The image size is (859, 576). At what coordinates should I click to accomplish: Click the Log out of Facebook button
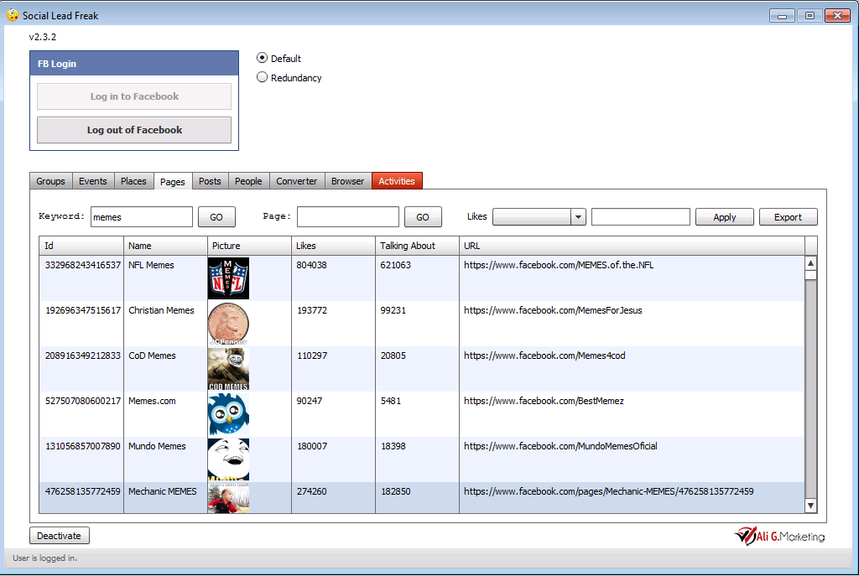(x=134, y=130)
